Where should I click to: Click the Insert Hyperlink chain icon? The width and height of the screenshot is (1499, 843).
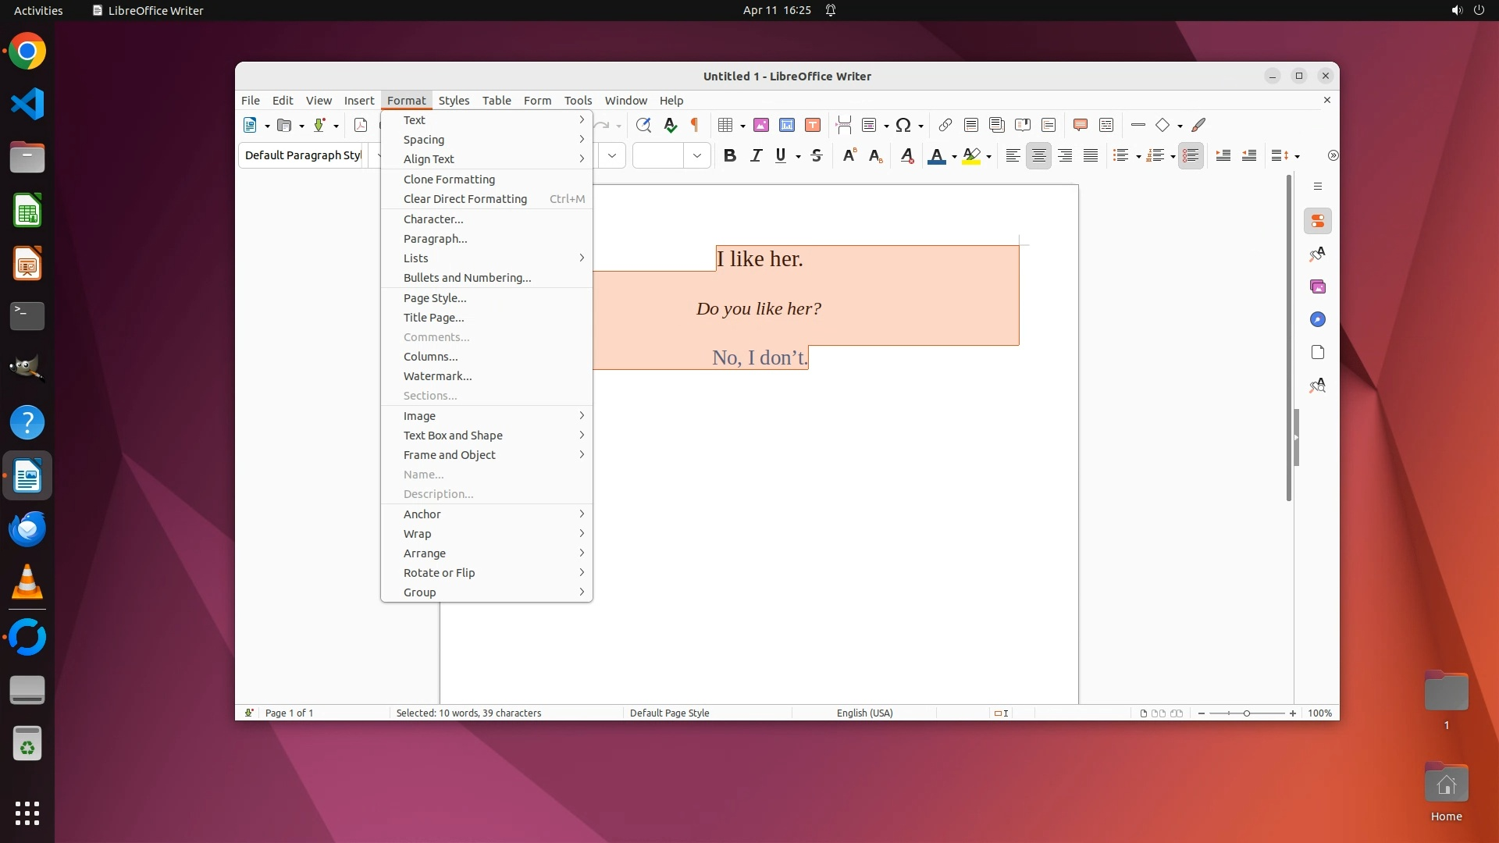(x=945, y=125)
